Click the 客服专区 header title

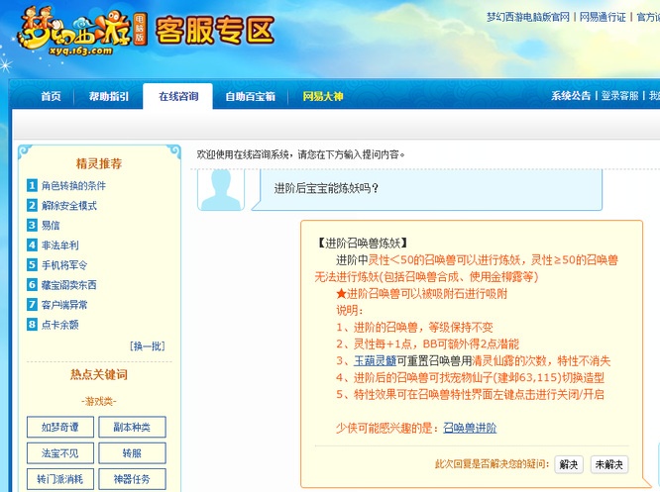215,31
